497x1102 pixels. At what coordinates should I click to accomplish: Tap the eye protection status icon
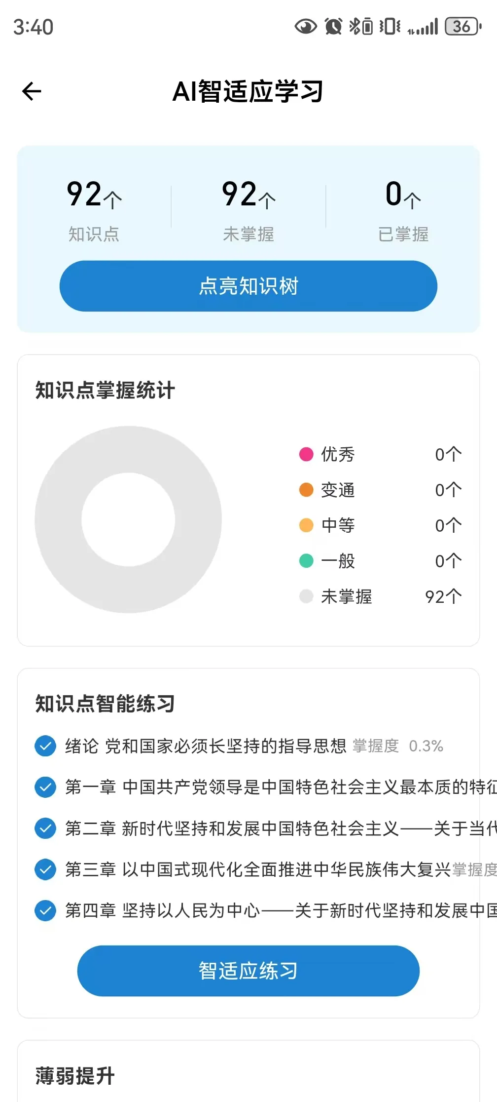point(306,27)
